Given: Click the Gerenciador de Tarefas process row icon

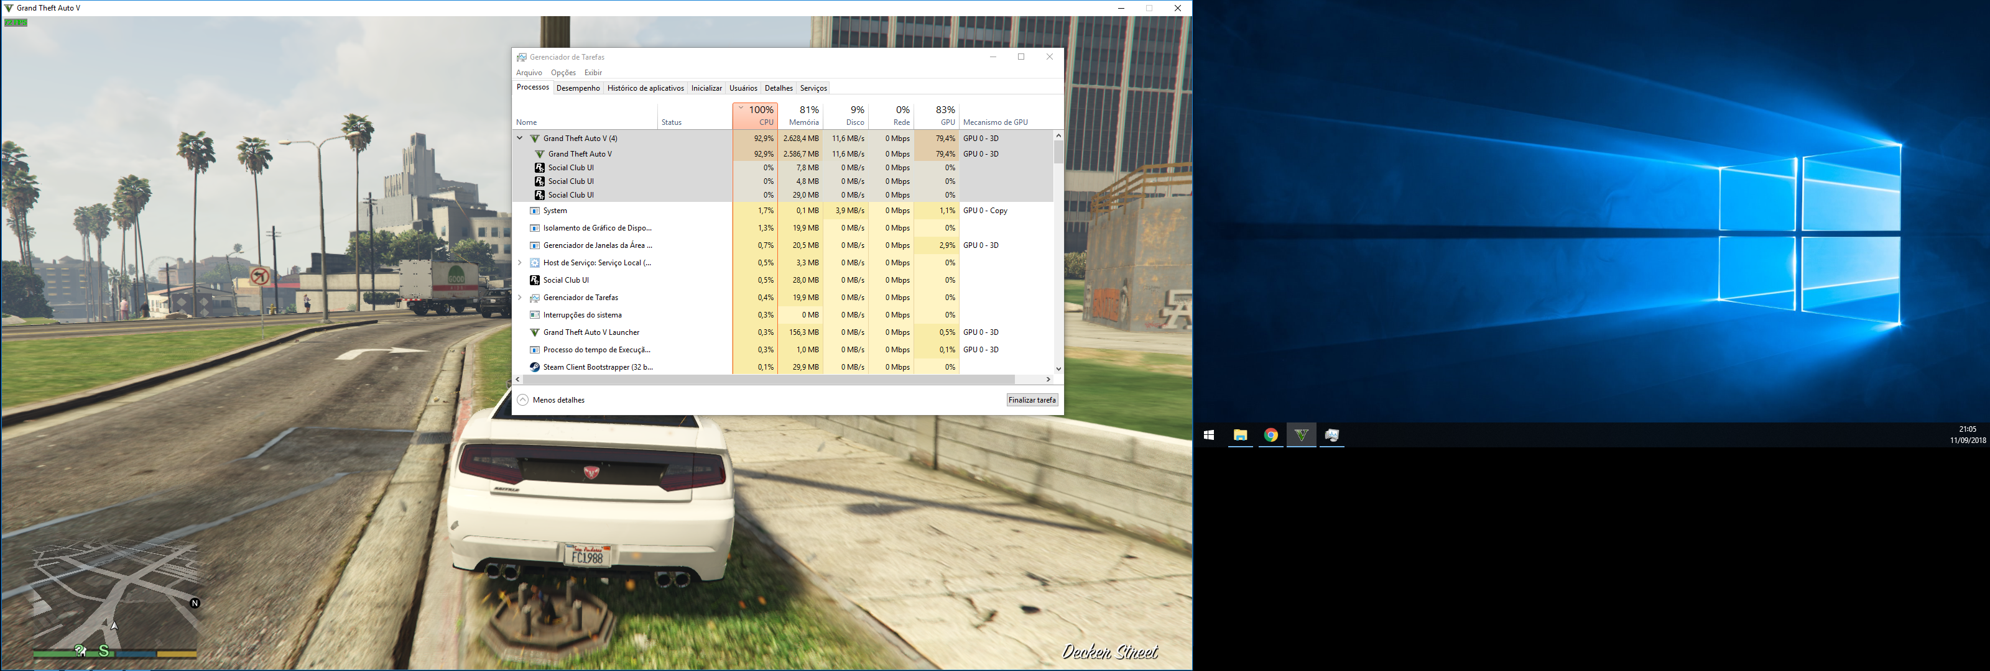Looking at the screenshot, I should pyautogui.click(x=535, y=298).
